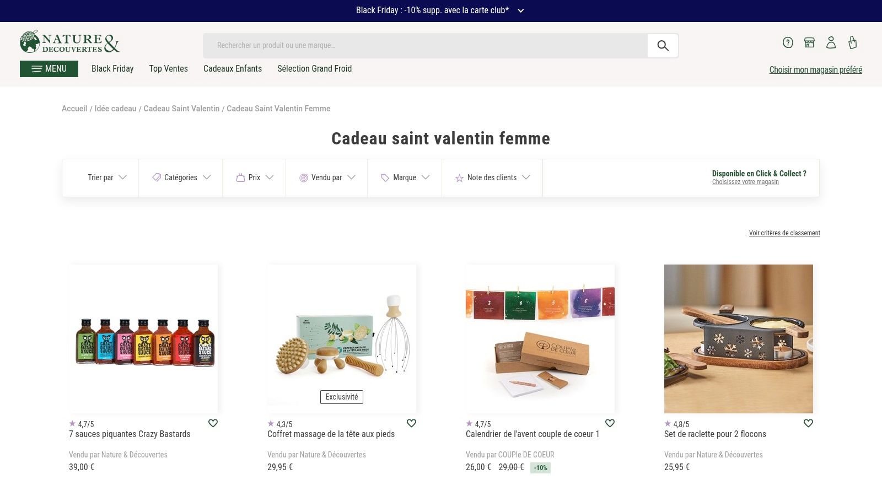Open the Vendu par filter dropdown
882x496 pixels.
tap(327, 177)
